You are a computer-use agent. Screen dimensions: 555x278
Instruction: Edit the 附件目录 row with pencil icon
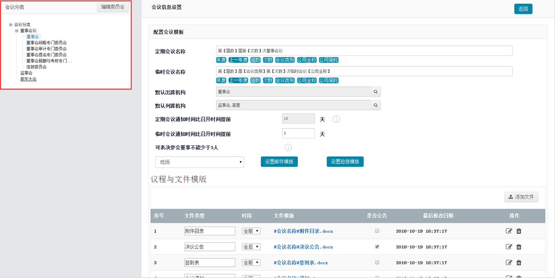pyautogui.click(x=509, y=231)
